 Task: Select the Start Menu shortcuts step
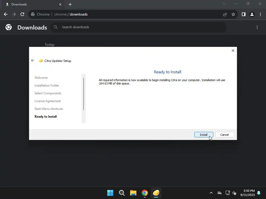tap(49, 109)
